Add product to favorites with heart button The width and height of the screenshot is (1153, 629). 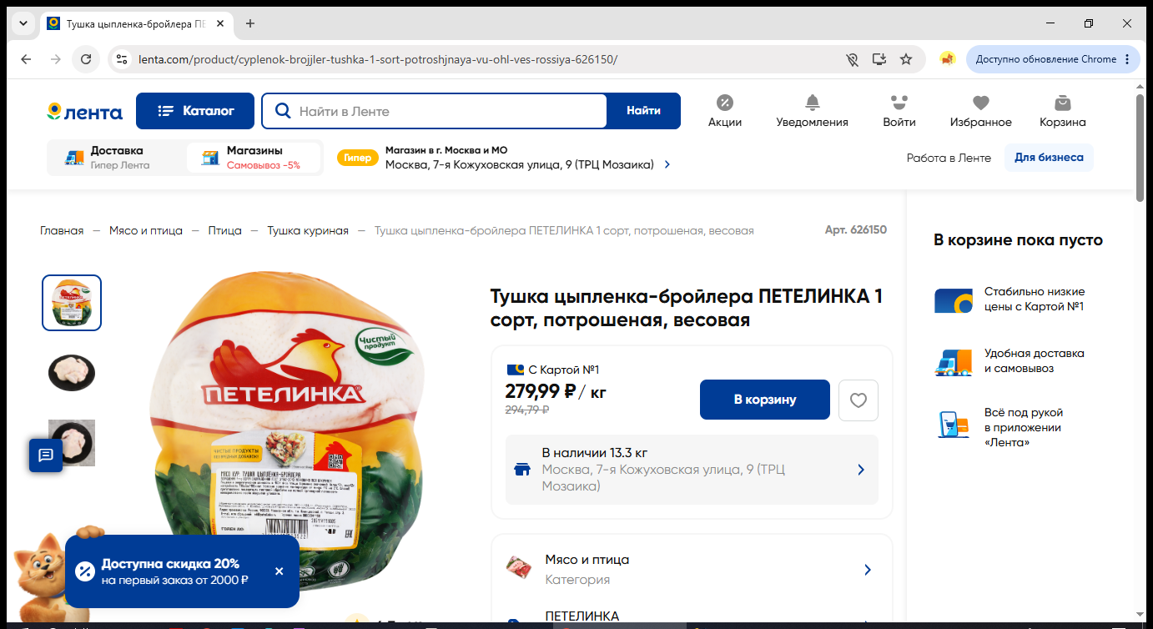(858, 400)
